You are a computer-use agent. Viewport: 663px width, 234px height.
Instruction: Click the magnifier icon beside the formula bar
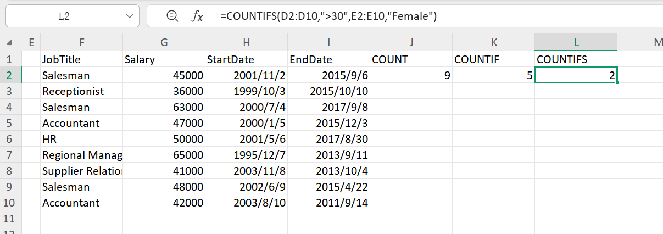[172, 16]
